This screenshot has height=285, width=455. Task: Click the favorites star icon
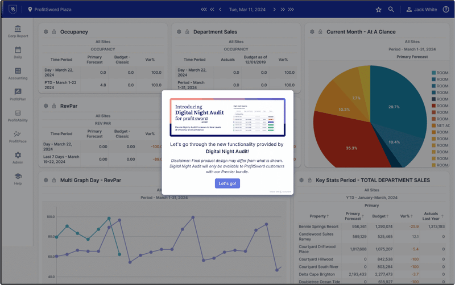click(379, 10)
